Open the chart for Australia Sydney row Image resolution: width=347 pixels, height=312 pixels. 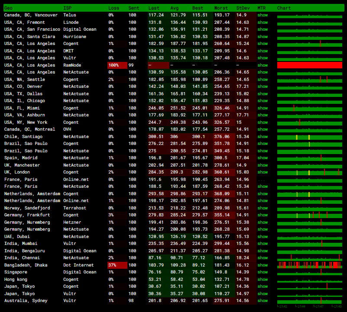point(310,301)
